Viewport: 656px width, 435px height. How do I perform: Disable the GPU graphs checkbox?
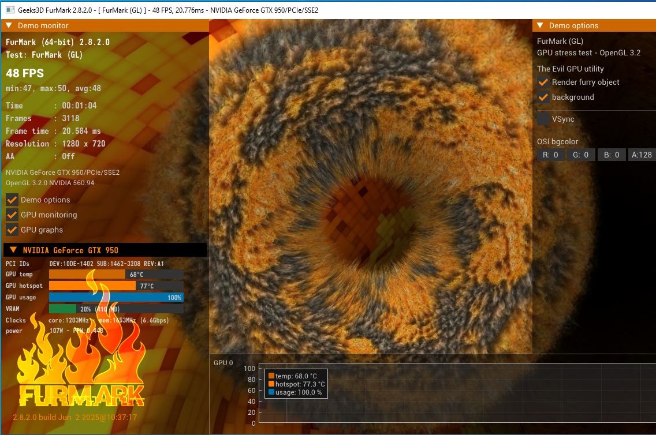pyautogui.click(x=12, y=230)
